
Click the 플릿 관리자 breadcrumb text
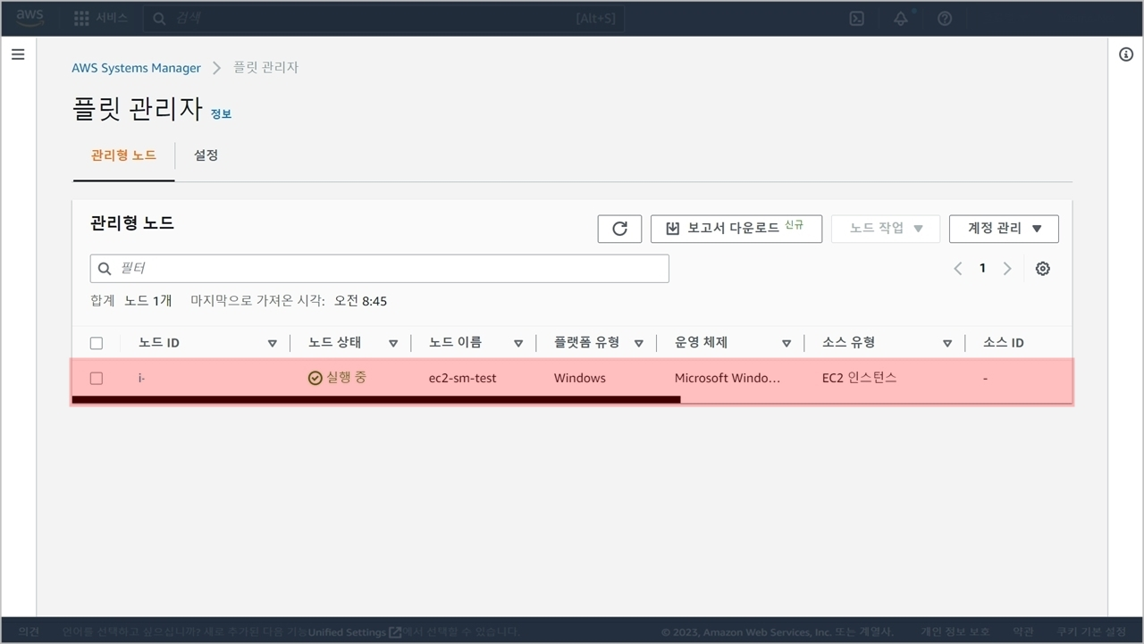tap(265, 68)
